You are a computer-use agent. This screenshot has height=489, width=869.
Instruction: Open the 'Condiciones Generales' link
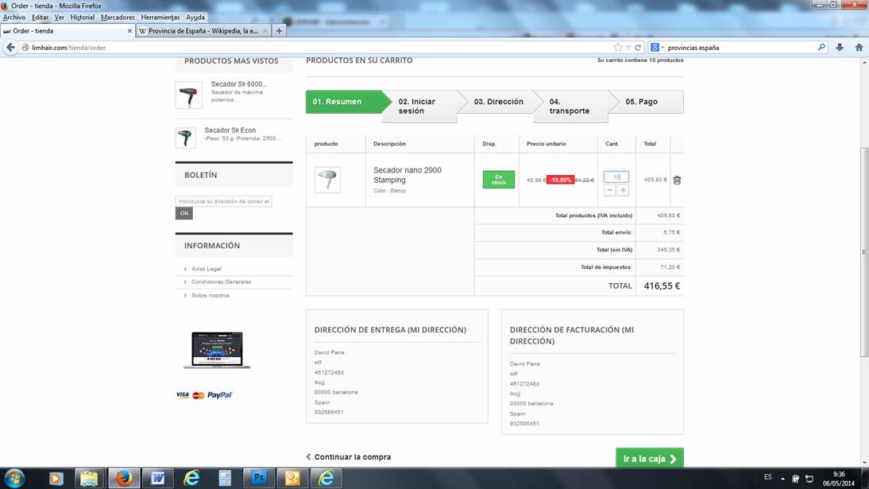tap(221, 282)
